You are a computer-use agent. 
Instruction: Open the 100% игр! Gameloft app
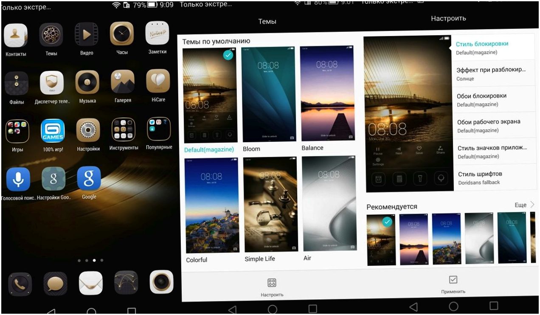53,131
